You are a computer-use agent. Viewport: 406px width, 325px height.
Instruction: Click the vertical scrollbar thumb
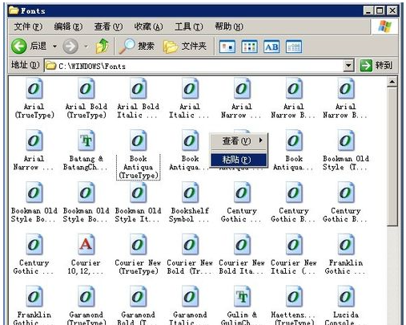coord(392,156)
